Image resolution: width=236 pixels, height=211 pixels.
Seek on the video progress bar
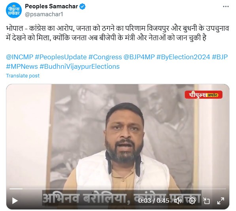tap(118, 189)
